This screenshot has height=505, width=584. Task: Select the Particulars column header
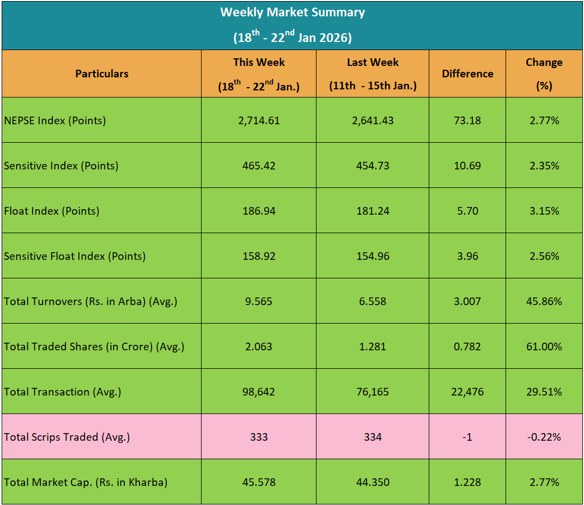pos(102,74)
